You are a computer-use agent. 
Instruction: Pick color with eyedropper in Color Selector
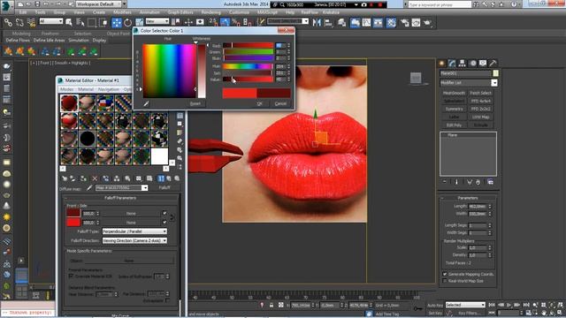(x=146, y=104)
